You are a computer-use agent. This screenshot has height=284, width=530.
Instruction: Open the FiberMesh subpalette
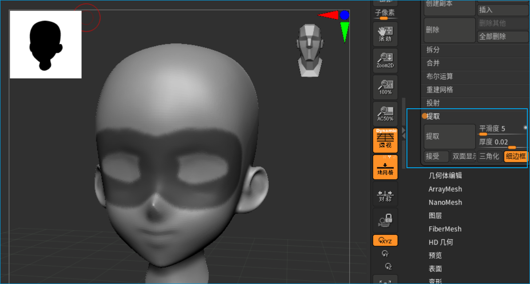coord(445,229)
